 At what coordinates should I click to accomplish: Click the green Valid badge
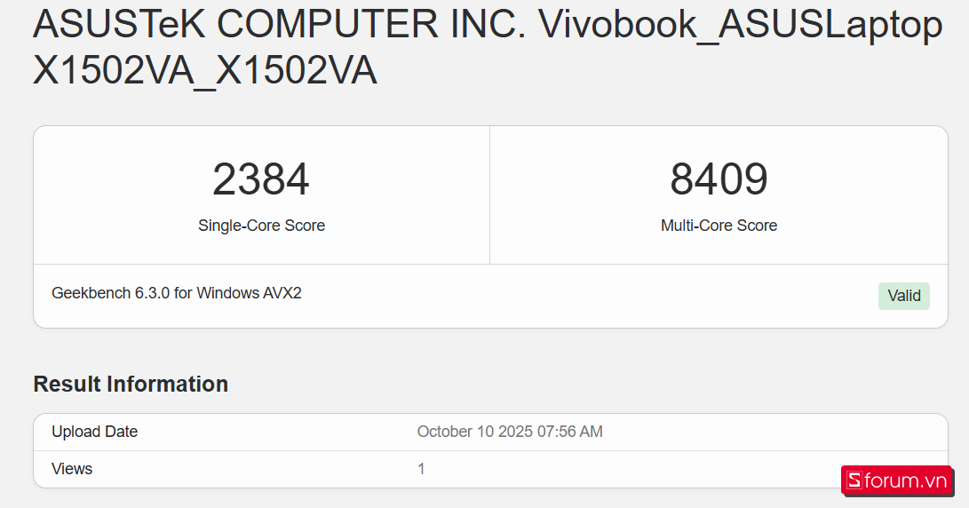[903, 296]
